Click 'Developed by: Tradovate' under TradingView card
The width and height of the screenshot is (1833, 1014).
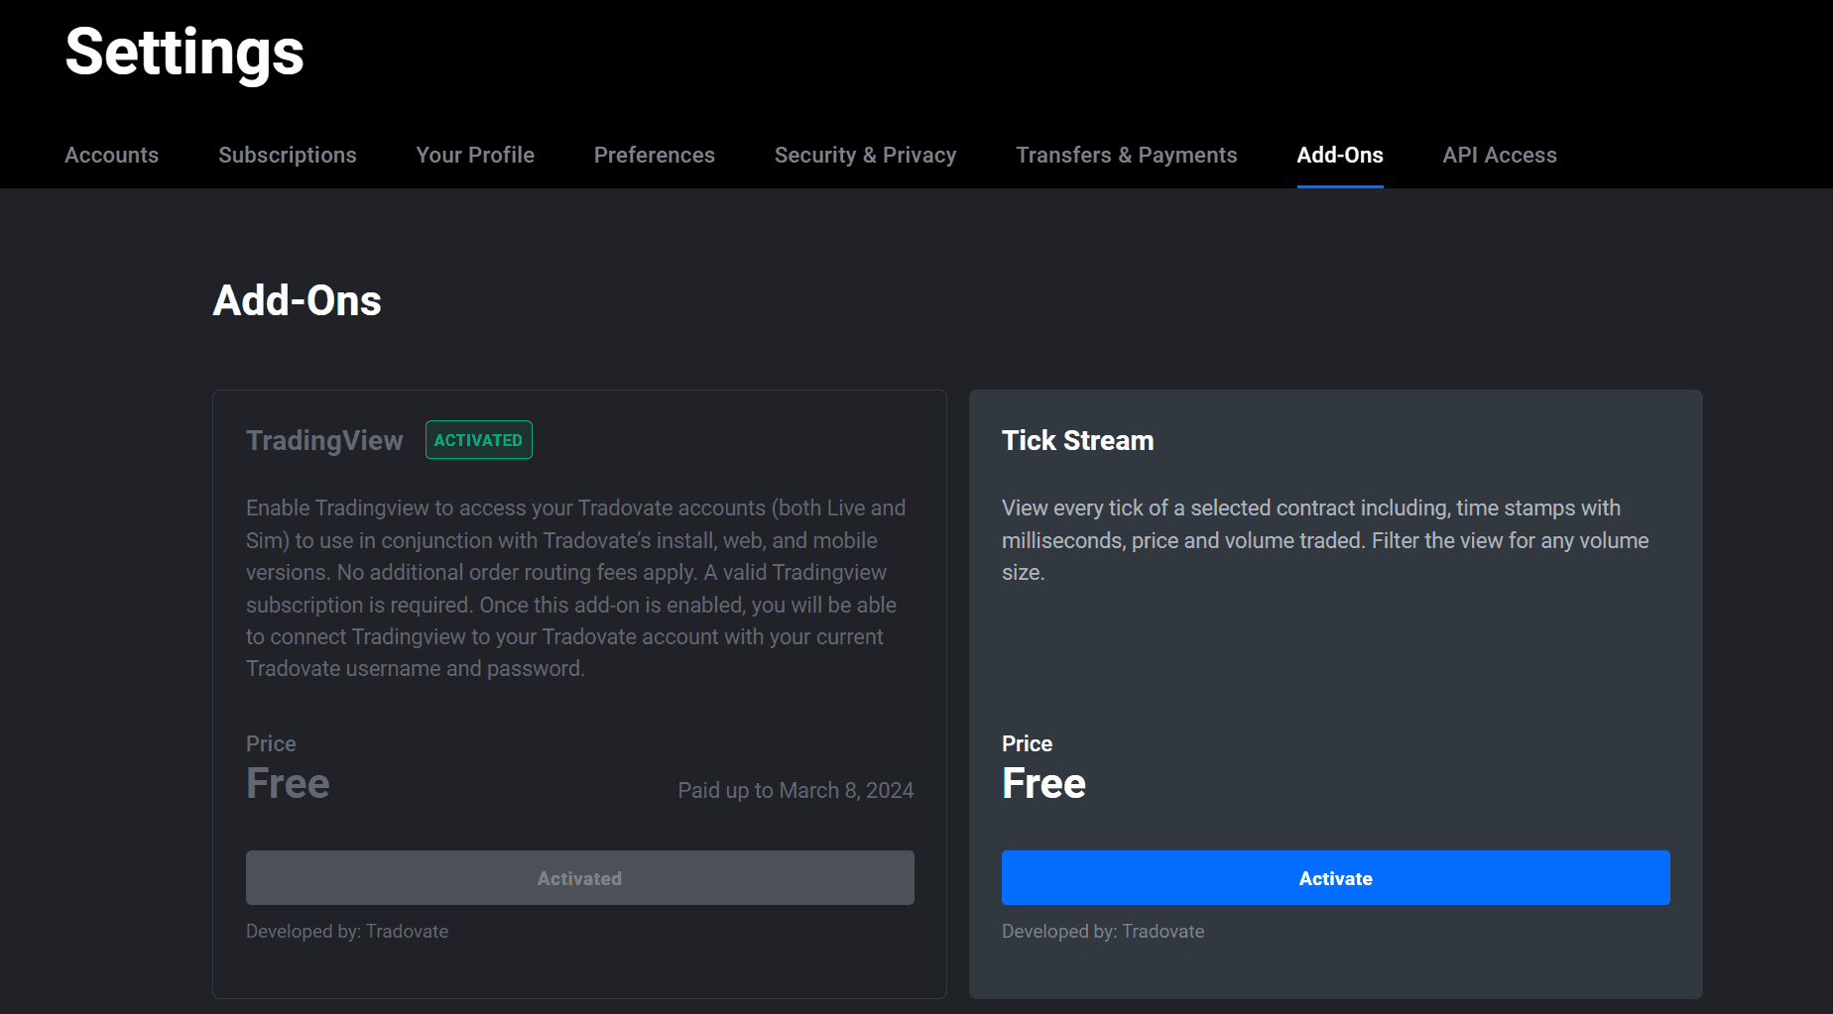[347, 931]
